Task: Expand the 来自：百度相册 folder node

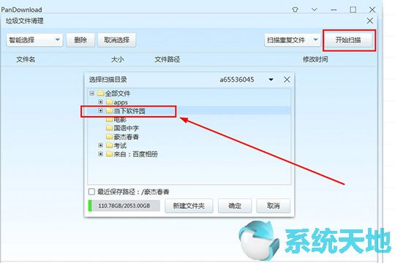Action: click(100, 153)
